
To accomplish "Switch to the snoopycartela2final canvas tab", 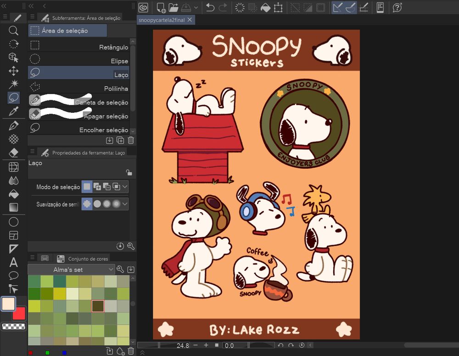I will pos(162,20).
